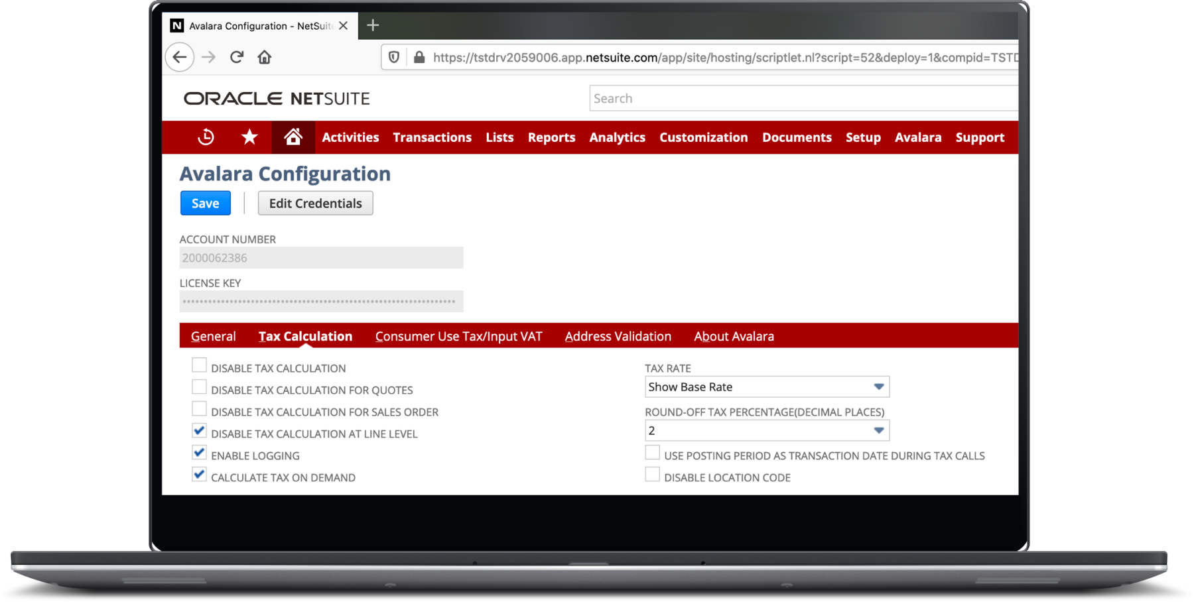Reload the page using the refresh icon
The height and width of the screenshot is (602, 1194).
(x=237, y=57)
